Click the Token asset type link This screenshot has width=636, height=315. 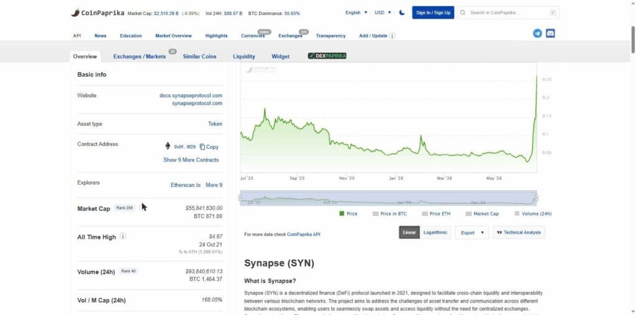[215, 124]
